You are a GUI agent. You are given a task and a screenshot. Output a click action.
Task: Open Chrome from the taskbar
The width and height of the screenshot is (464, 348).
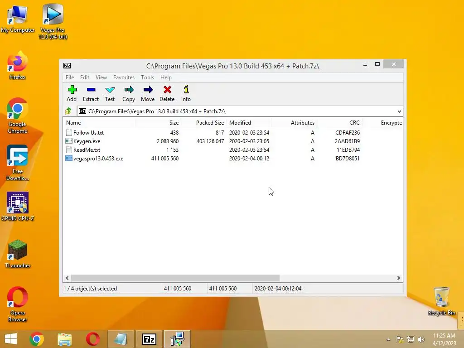[37, 339]
